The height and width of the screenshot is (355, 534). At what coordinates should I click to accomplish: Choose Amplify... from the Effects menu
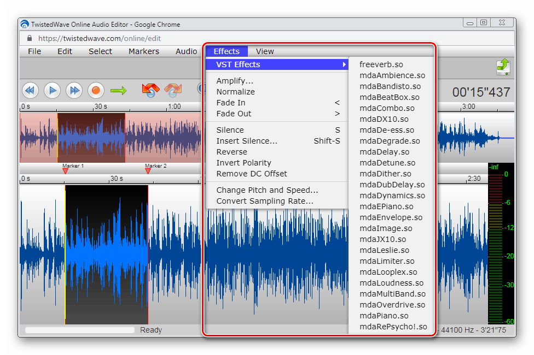pos(235,81)
